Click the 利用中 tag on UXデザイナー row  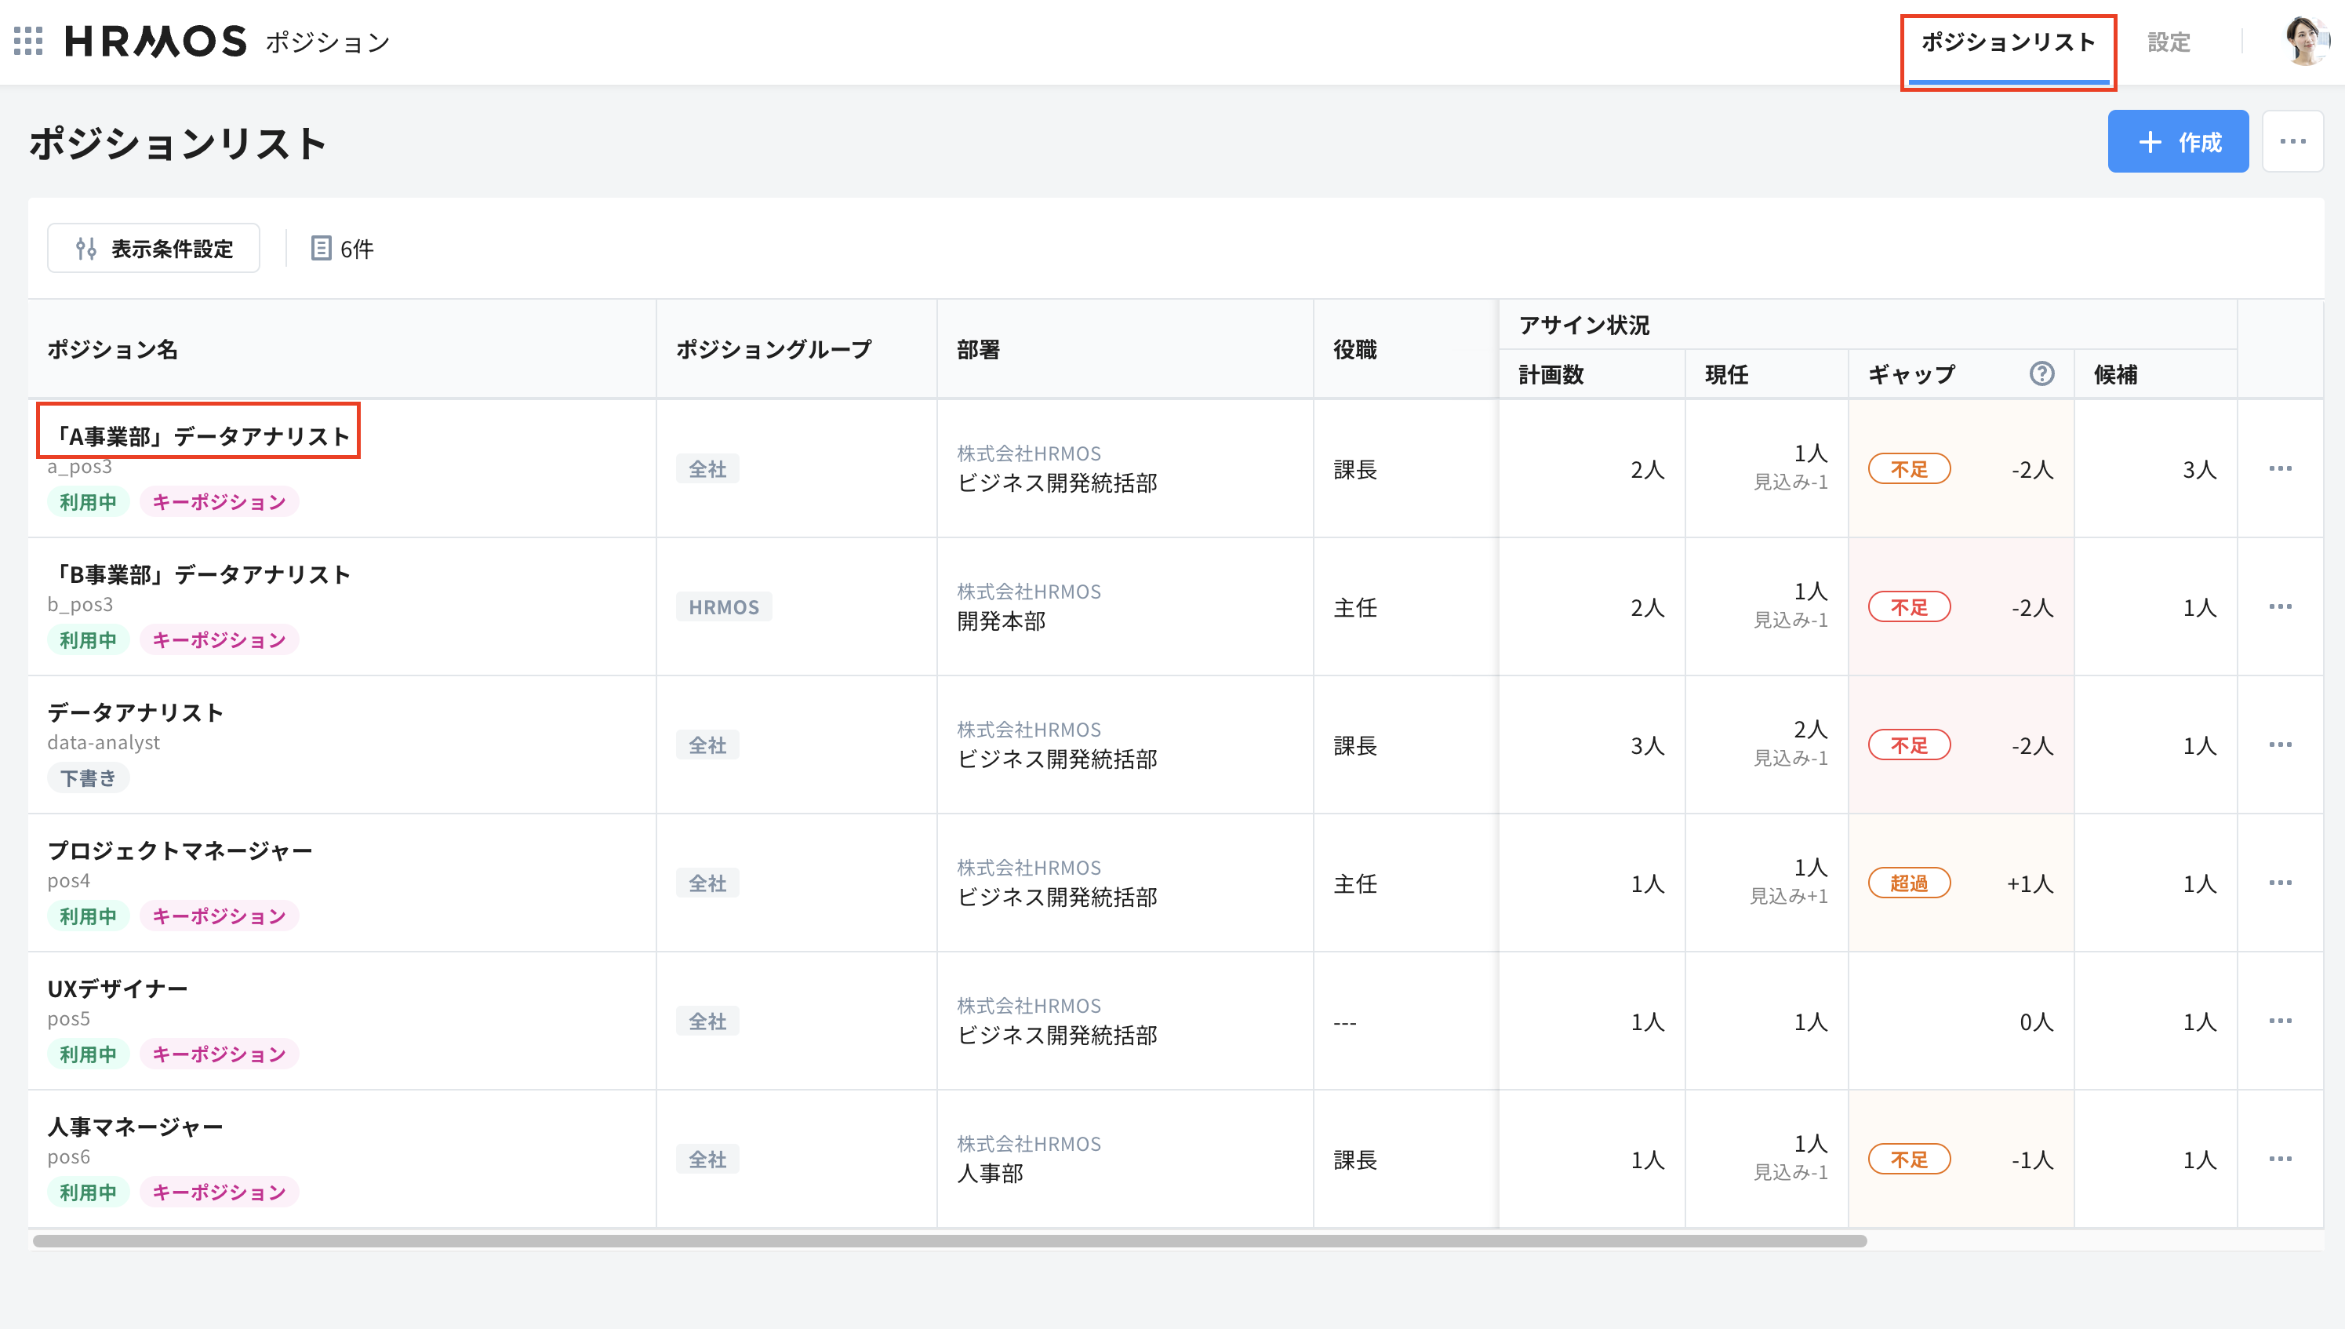87,1054
